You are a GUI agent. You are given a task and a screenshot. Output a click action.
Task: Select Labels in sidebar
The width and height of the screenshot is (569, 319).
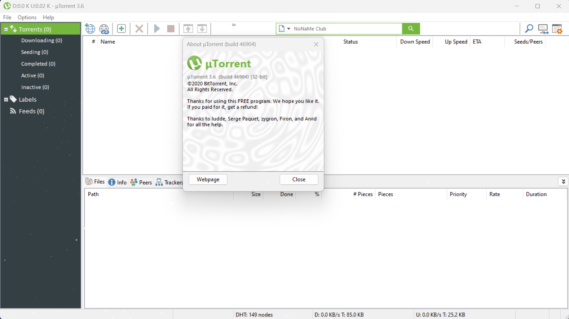[x=27, y=99]
